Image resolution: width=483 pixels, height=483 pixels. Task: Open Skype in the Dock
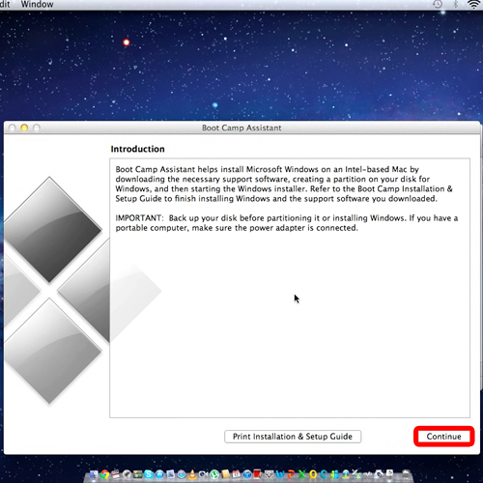149,474
